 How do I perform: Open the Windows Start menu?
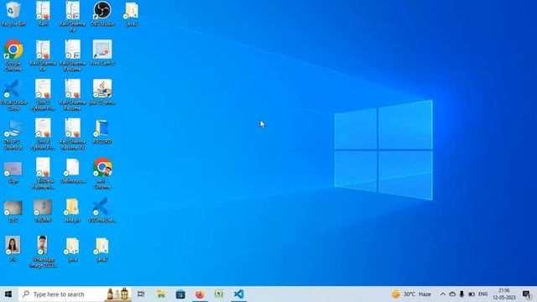(8, 294)
